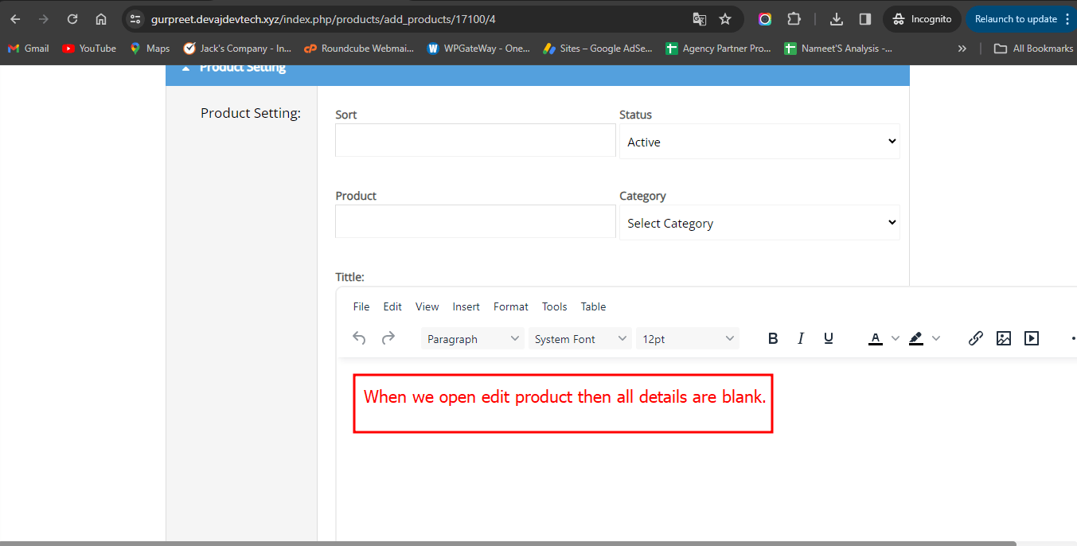Viewport: 1077px width, 546px height.
Task: Open the 12pt font size dropdown
Action: coord(687,339)
